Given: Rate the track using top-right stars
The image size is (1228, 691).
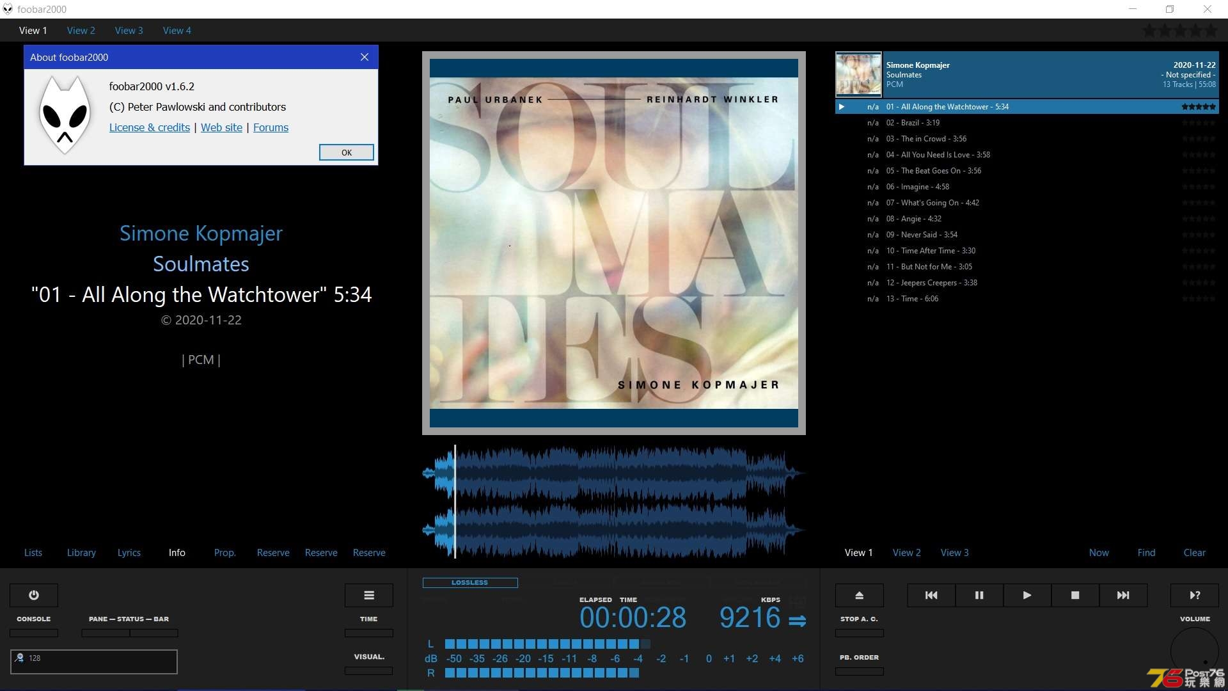Looking at the screenshot, I should [x=1180, y=30].
